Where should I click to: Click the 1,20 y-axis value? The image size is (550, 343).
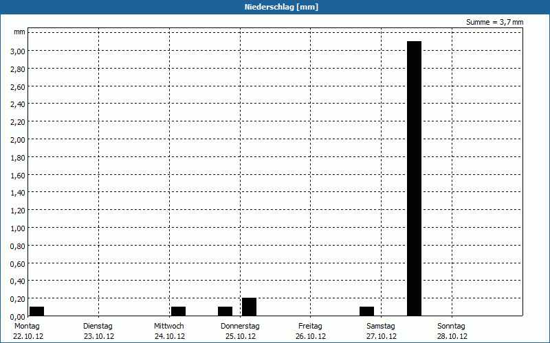[18, 211]
